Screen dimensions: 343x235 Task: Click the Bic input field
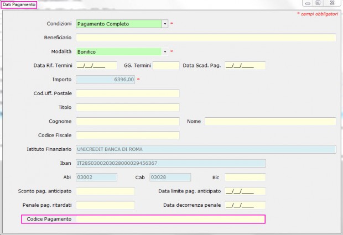point(245,177)
